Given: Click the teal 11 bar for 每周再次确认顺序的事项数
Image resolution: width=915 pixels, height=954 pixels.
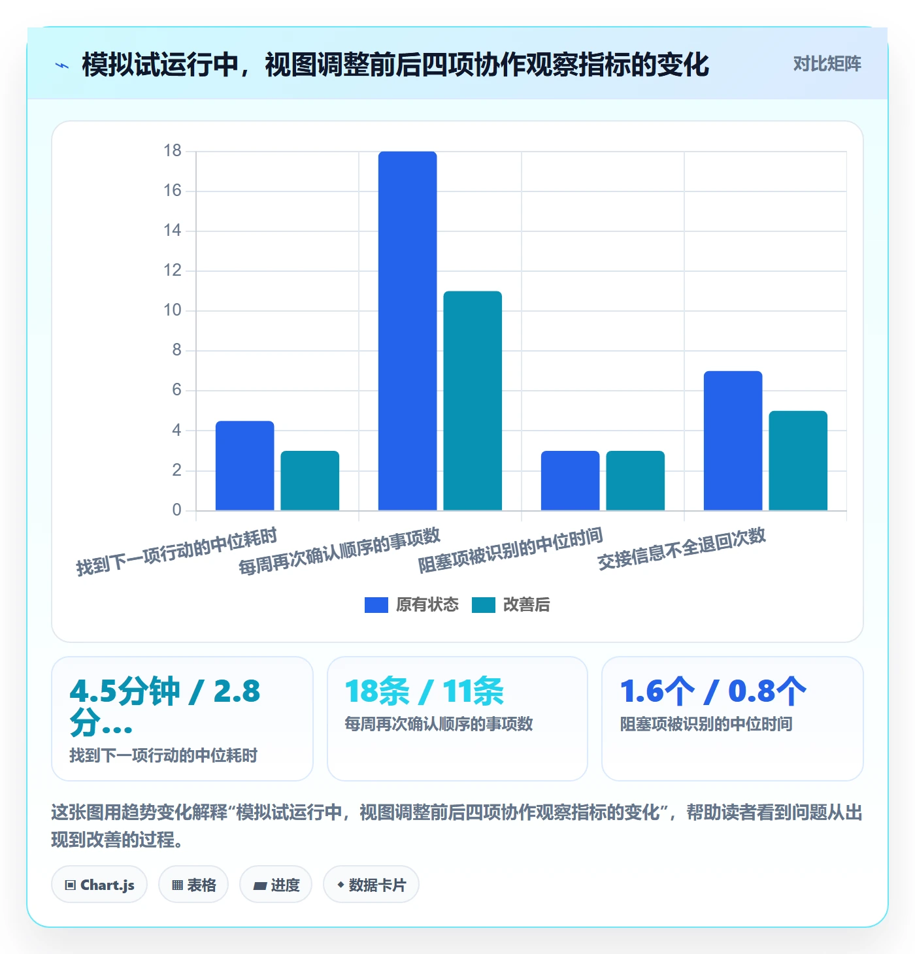Looking at the screenshot, I should [x=473, y=401].
